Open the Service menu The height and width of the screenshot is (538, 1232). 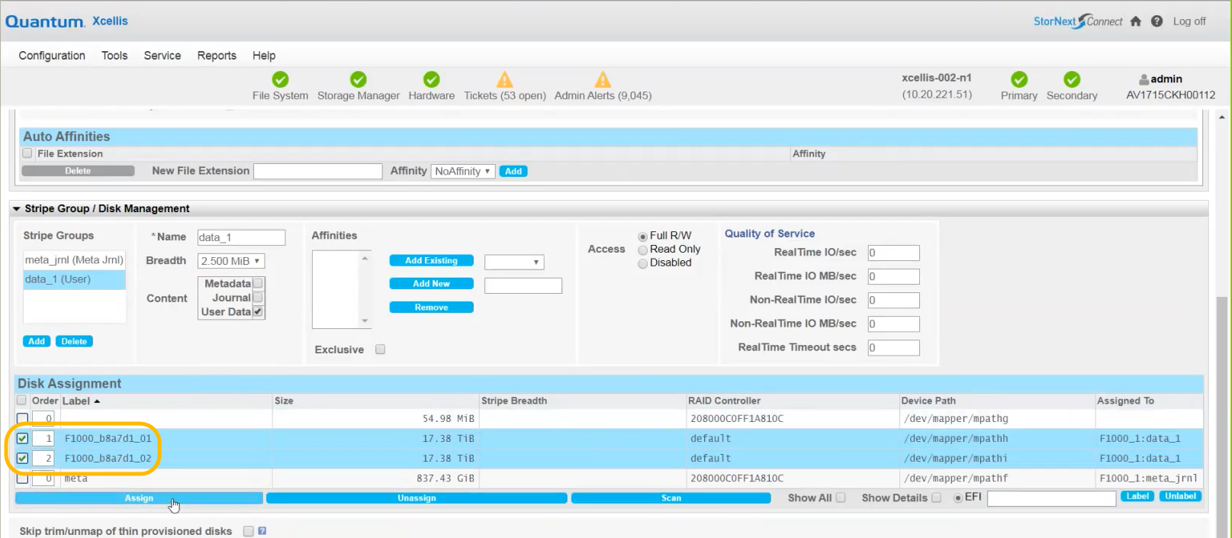pos(162,56)
